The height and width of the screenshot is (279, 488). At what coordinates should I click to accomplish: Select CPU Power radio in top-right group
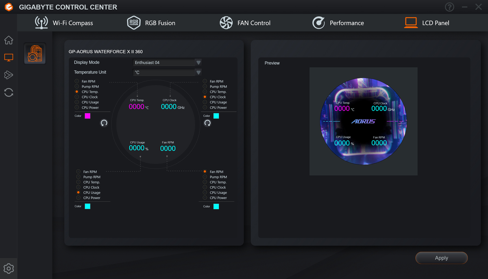tap(205, 108)
